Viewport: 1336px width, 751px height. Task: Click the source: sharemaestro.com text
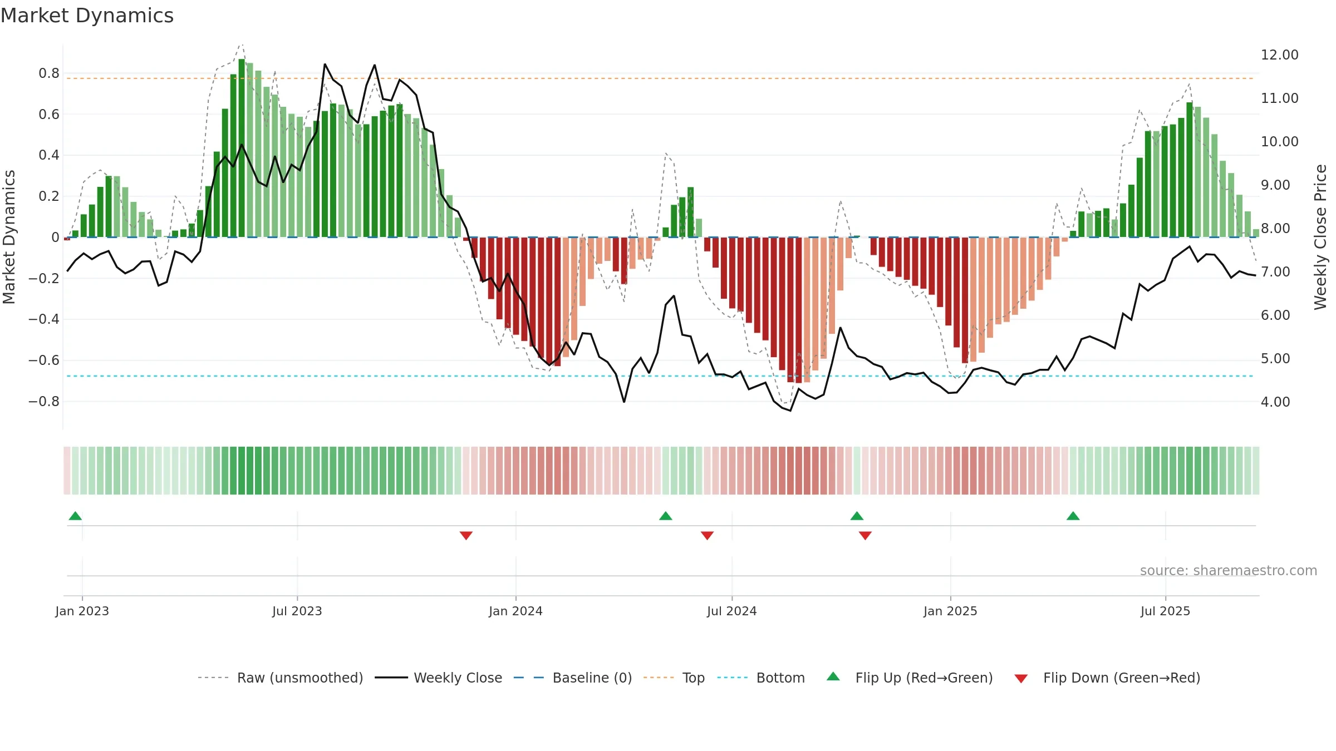point(1229,571)
